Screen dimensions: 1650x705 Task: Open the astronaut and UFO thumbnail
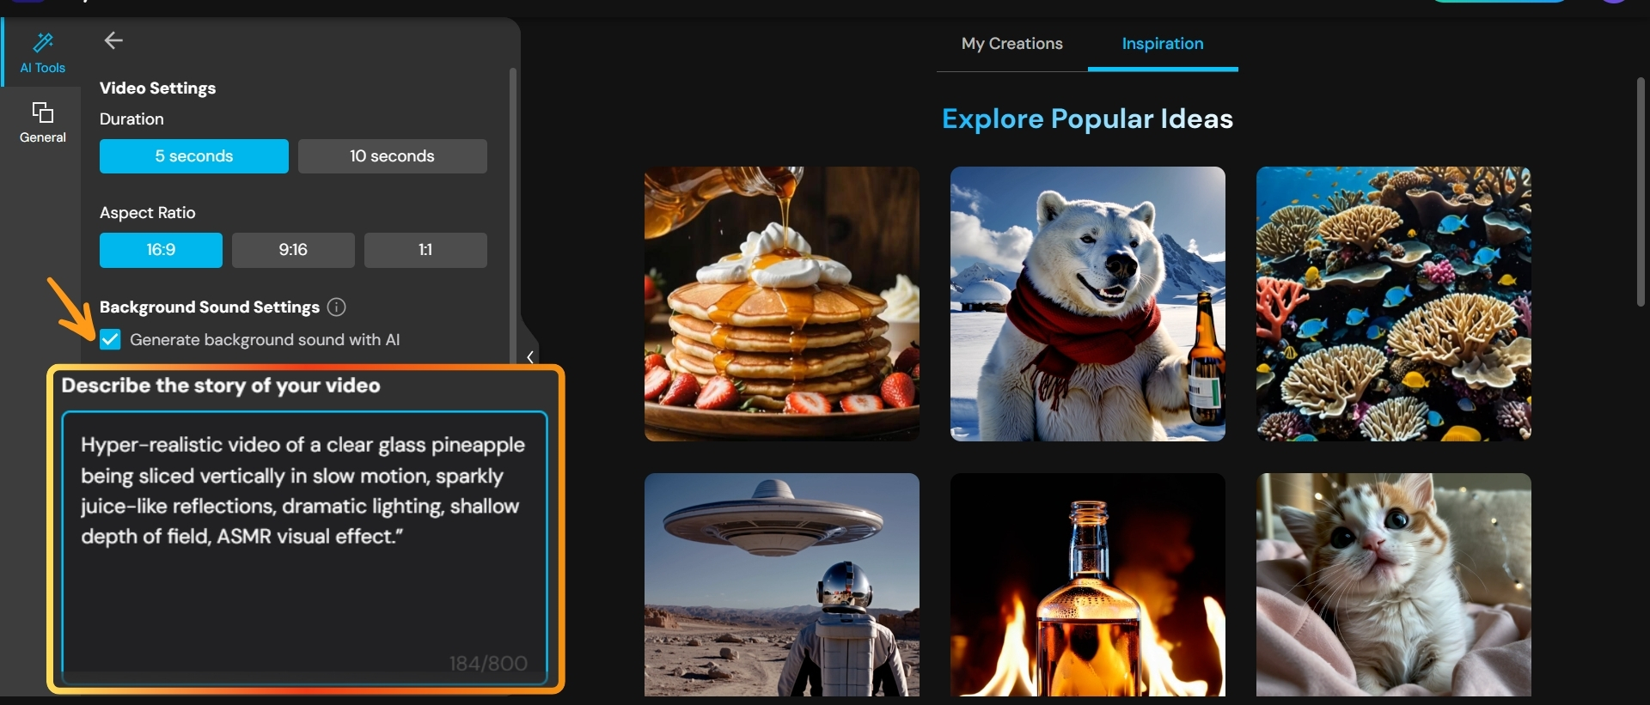(x=782, y=585)
